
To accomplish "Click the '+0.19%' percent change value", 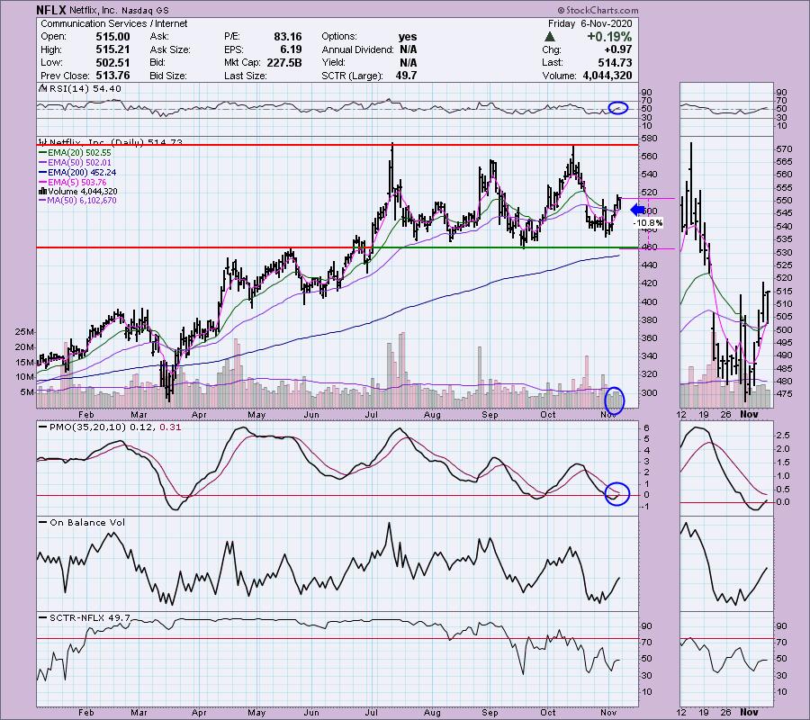I will 609,37.
